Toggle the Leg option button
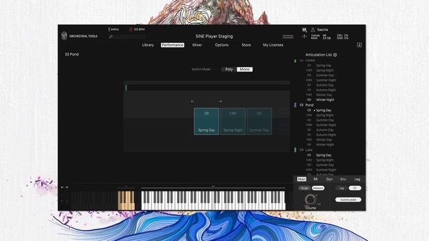 point(341,188)
